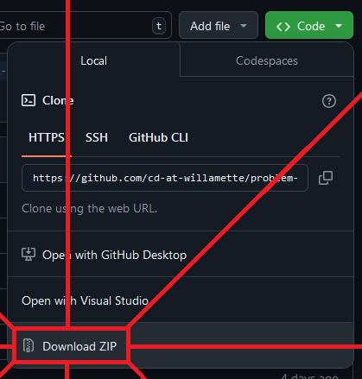Click the GitHub Desktop download icon
This screenshot has height=379, width=362.
[29, 255]
